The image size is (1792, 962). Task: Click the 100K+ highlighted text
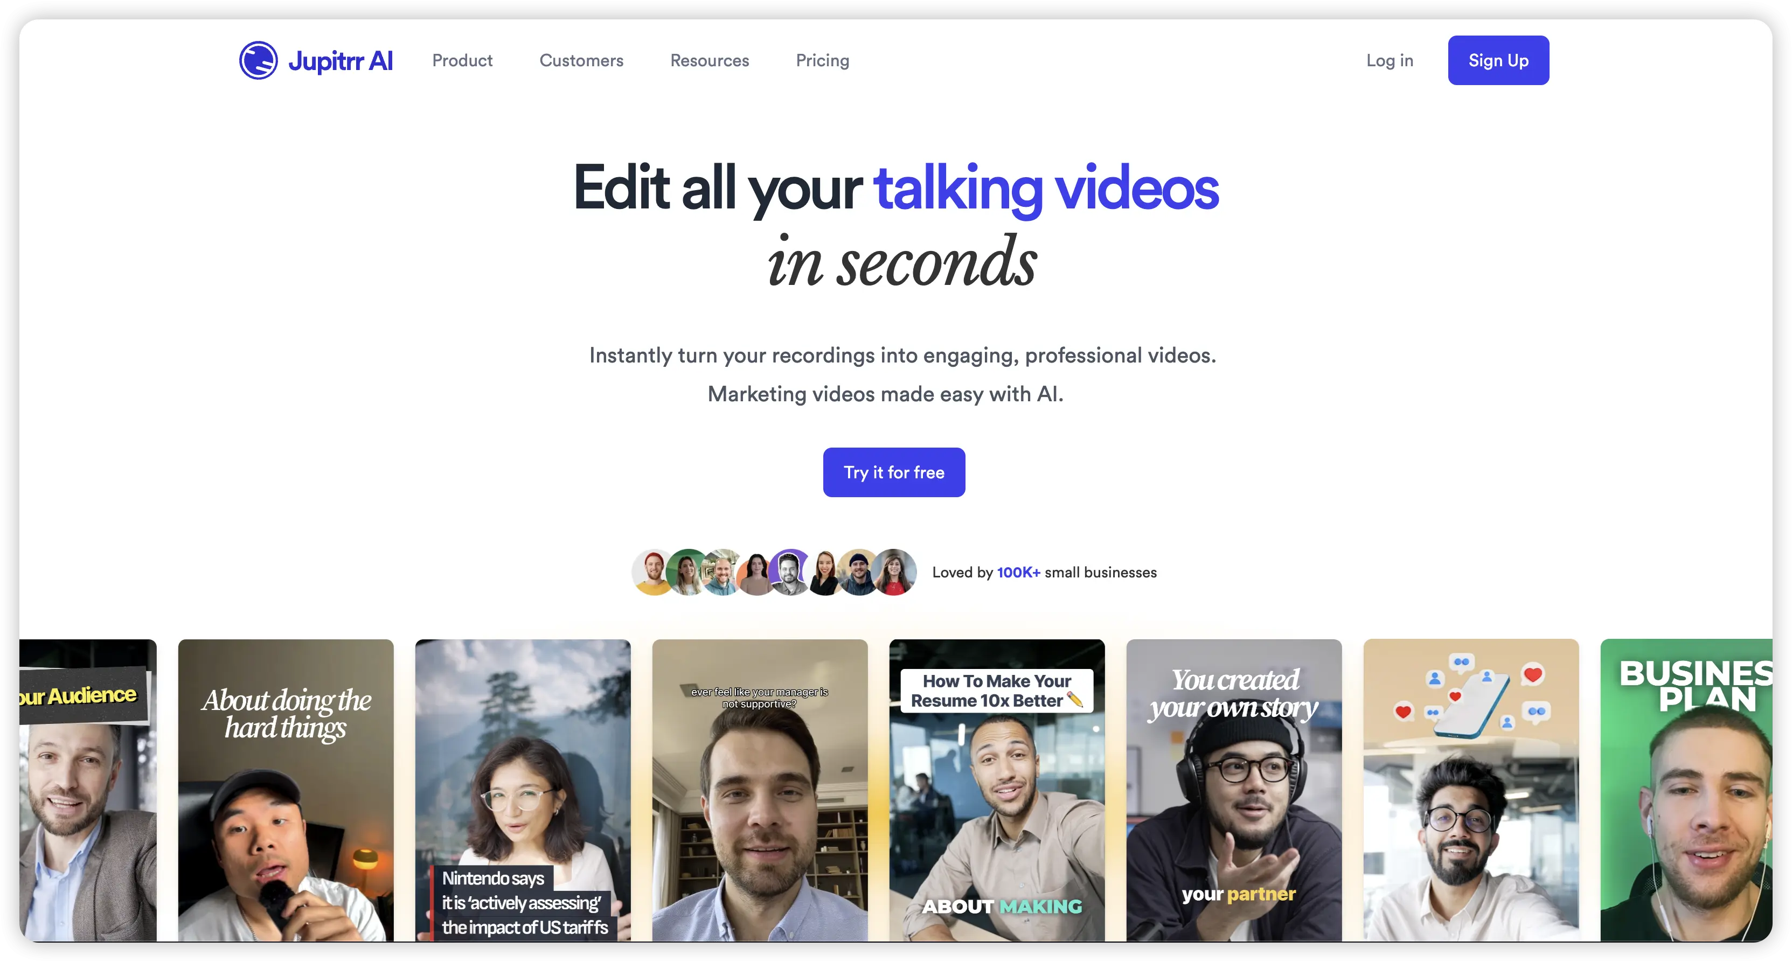[1018, 573]
